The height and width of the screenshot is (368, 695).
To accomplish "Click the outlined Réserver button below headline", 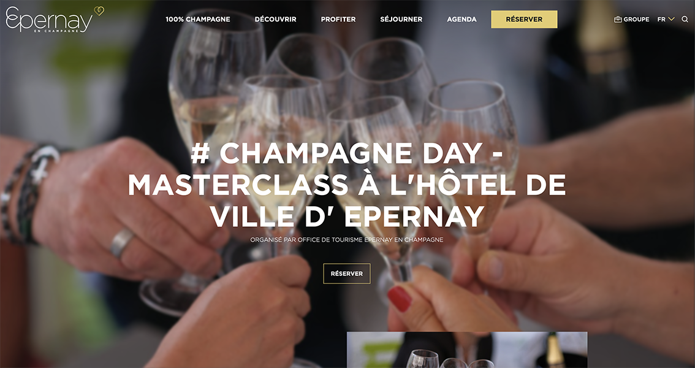I will coord(347,274).
